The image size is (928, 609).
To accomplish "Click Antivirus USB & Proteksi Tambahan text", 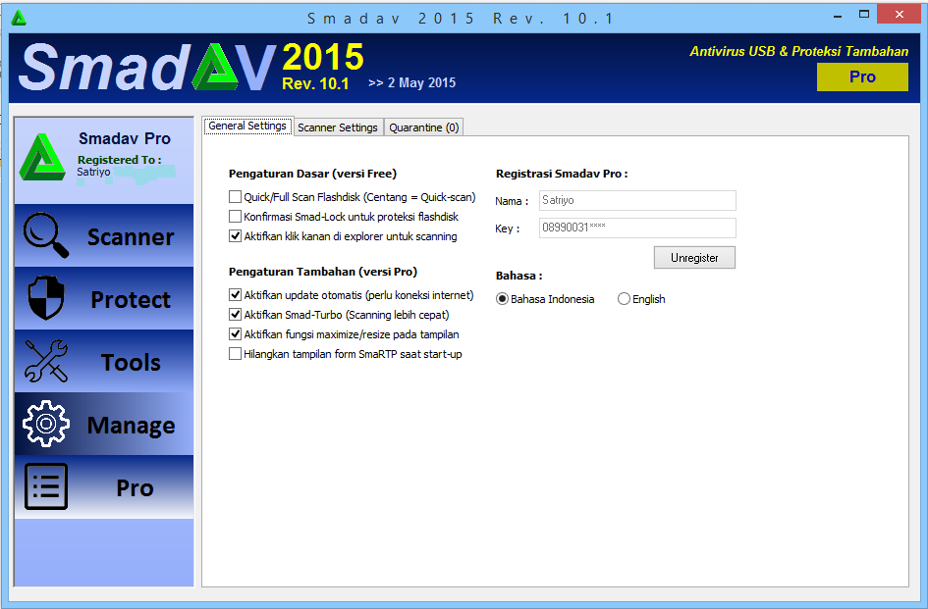I will tap(799, 51).
